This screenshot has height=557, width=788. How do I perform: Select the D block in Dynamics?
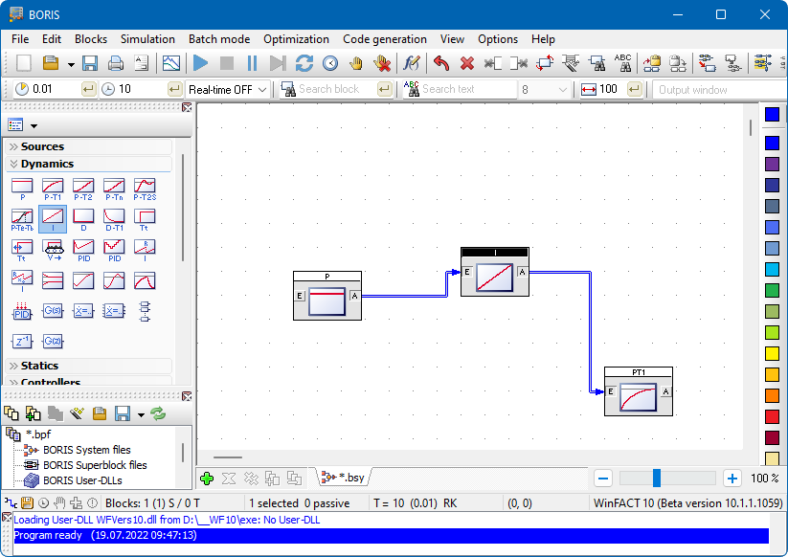[83, 220]
